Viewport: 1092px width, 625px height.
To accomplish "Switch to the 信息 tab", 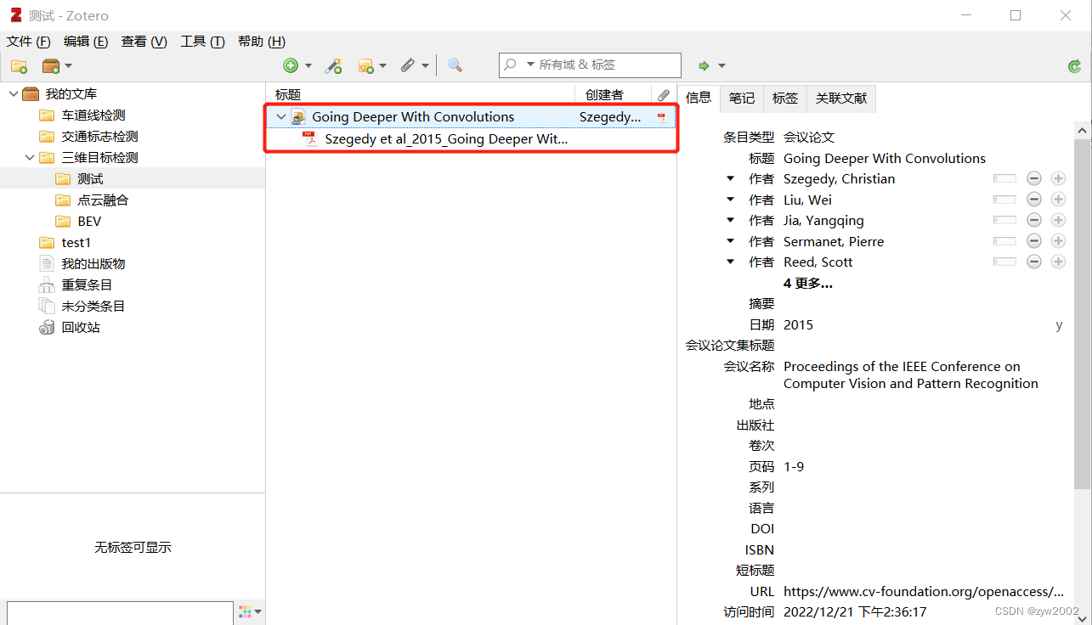I will click(x=699, y=98).
